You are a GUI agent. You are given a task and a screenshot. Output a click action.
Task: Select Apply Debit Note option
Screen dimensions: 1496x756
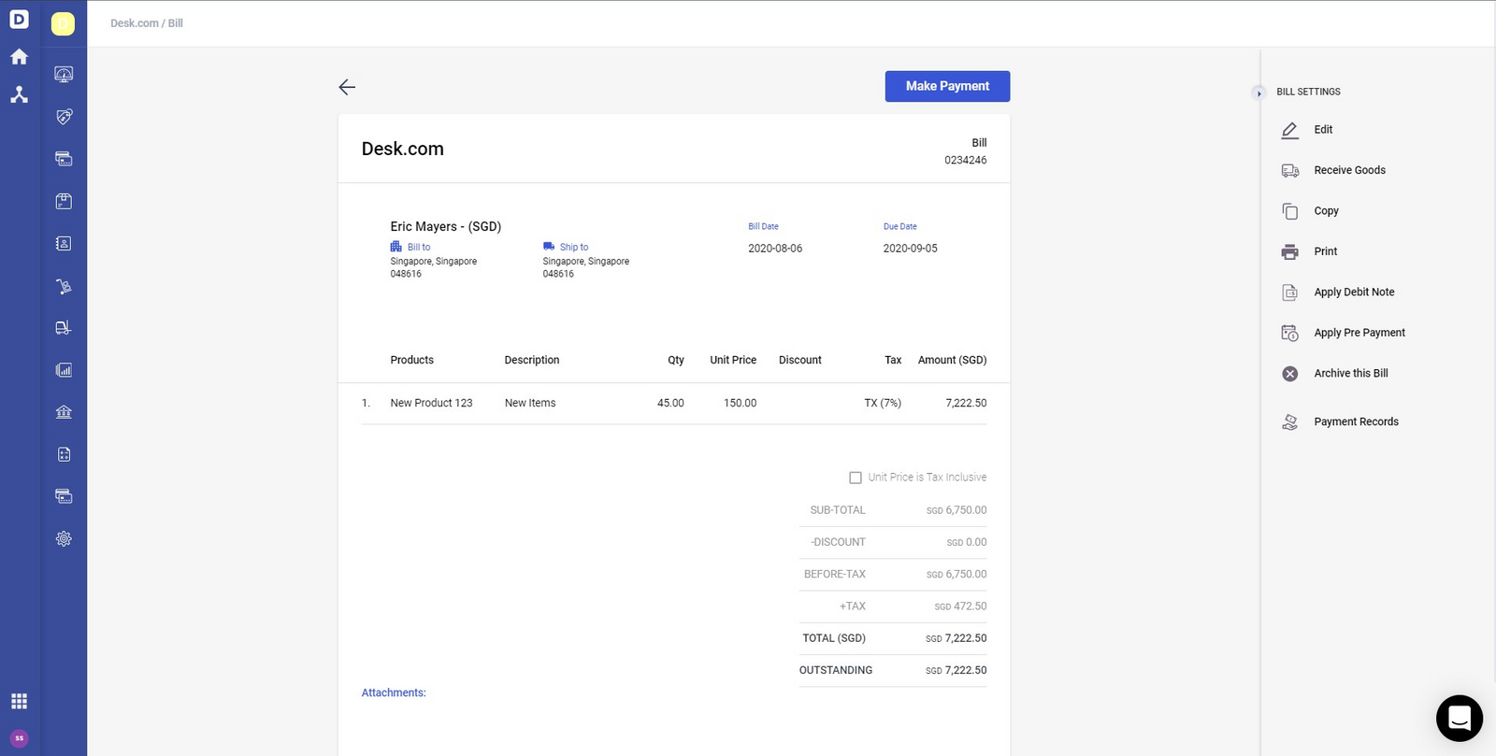tap(1353, 292)
